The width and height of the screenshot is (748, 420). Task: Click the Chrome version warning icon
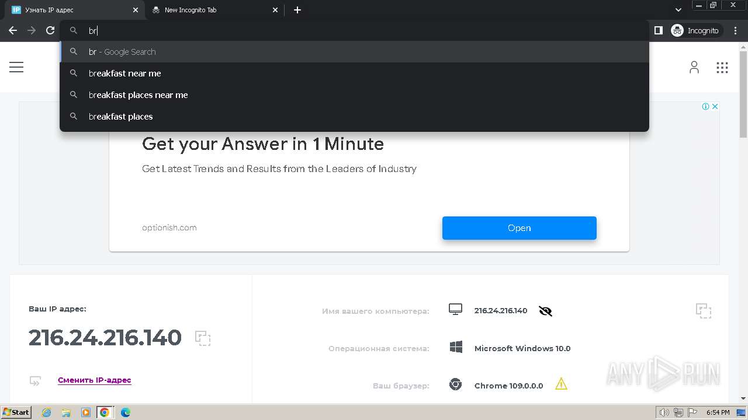coord(561,384)
